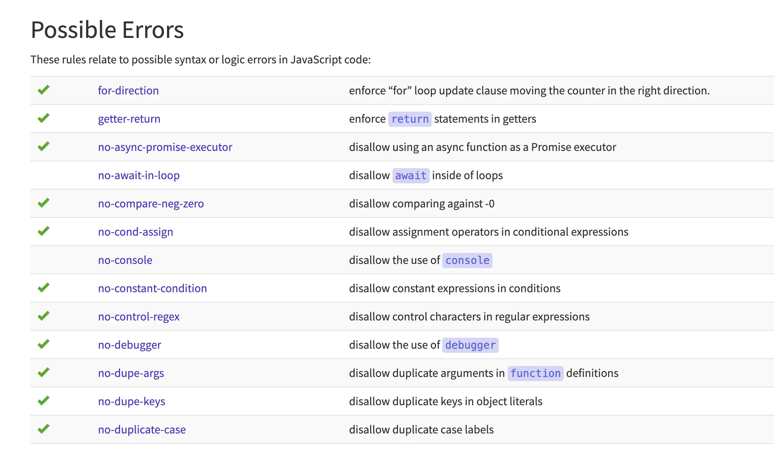Click the green check next to no-compare-neg-zero
774x450 pixels.
43,203
